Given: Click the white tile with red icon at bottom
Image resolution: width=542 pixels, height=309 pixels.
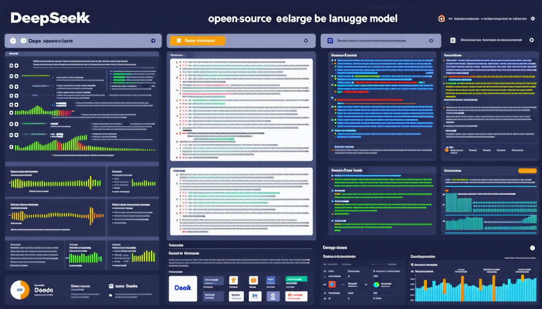Looking at the screenshot, I should (296, 297).
